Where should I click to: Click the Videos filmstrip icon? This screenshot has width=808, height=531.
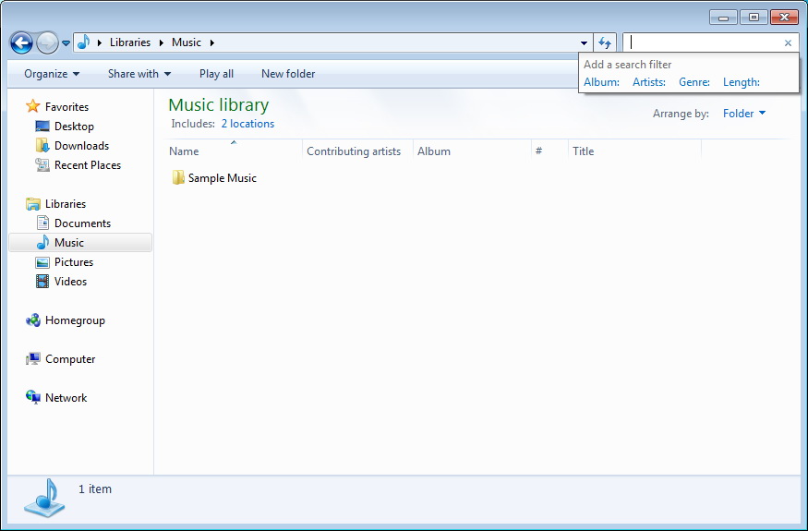pos(42,281)
